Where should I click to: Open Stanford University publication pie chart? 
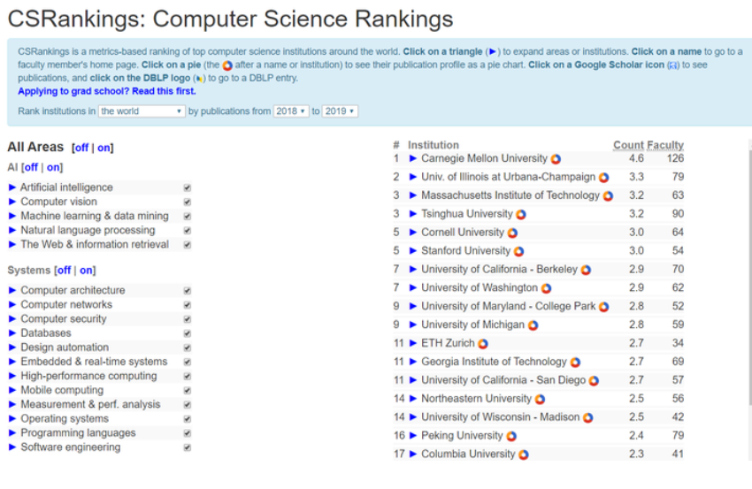518,251
